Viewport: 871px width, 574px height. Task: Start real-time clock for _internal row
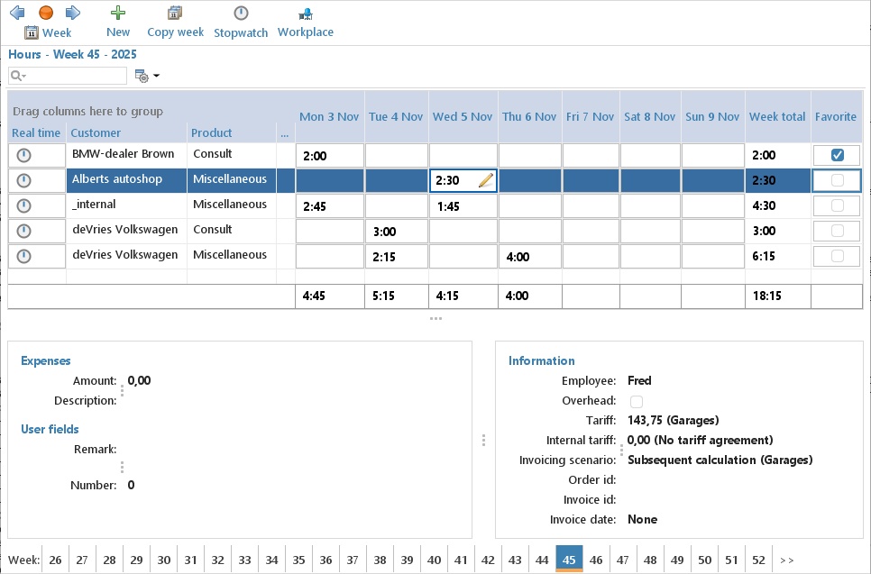(23, 206)
